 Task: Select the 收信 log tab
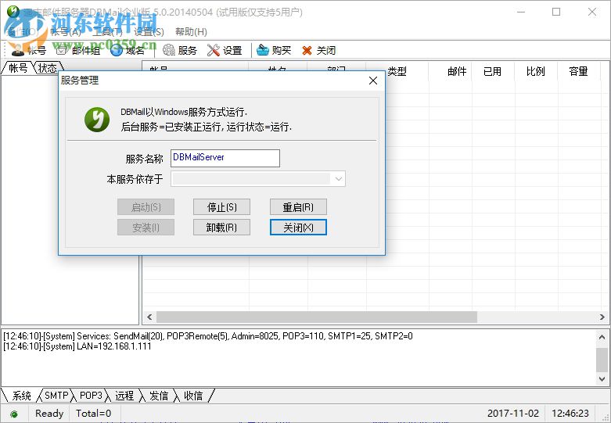click(x=193, y=396)
